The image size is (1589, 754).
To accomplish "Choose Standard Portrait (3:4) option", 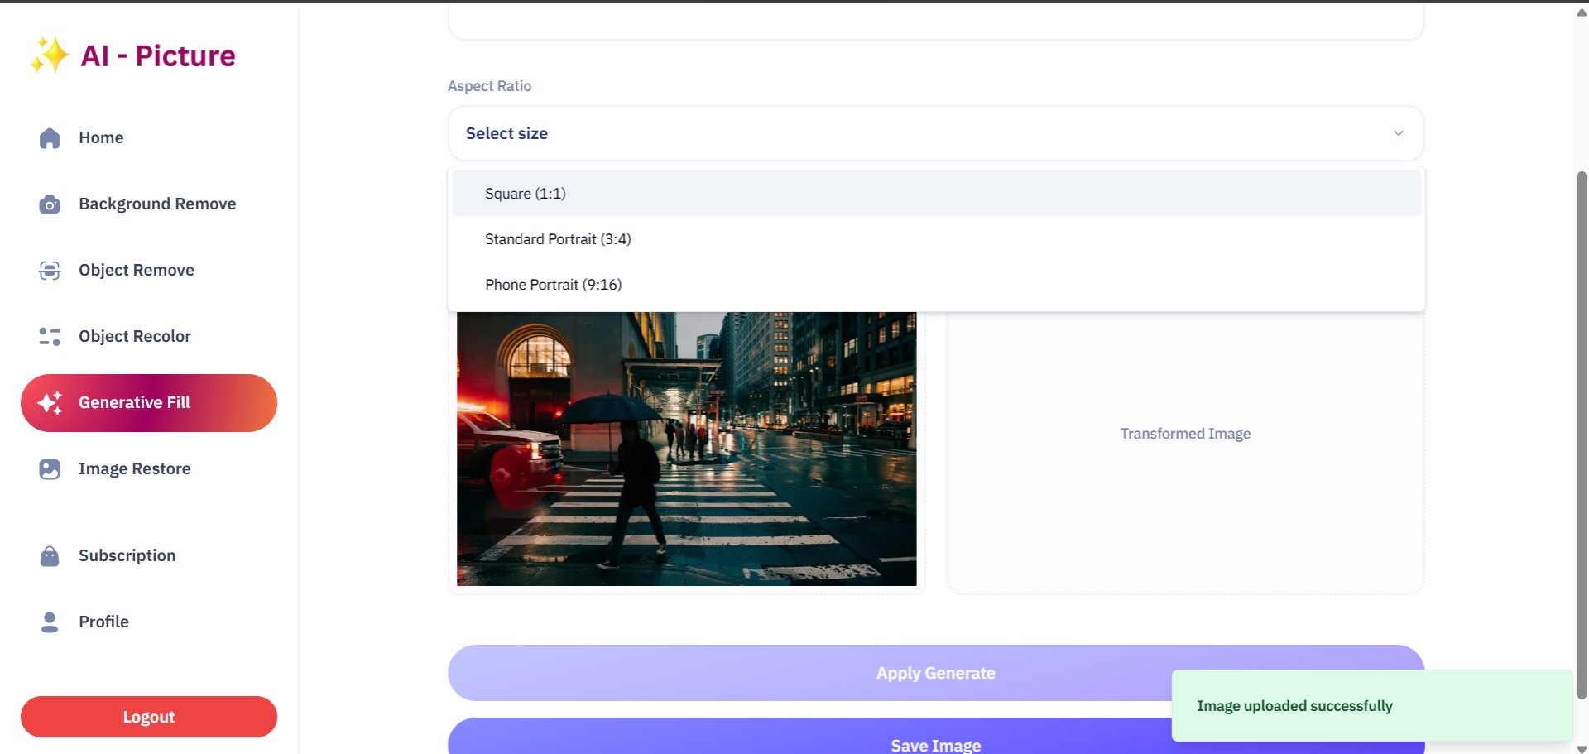I will pyautogui.click(x=936, y=239).
